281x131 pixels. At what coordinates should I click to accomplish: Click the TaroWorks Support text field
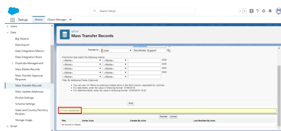point(150,51)
